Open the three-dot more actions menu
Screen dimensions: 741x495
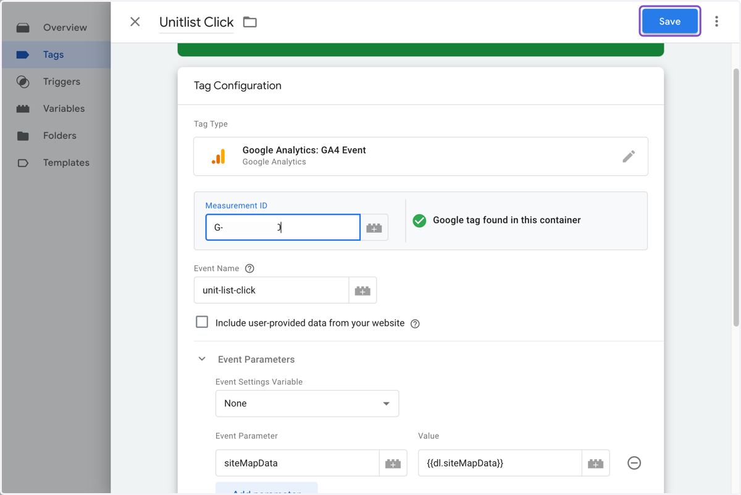(716, 22)
